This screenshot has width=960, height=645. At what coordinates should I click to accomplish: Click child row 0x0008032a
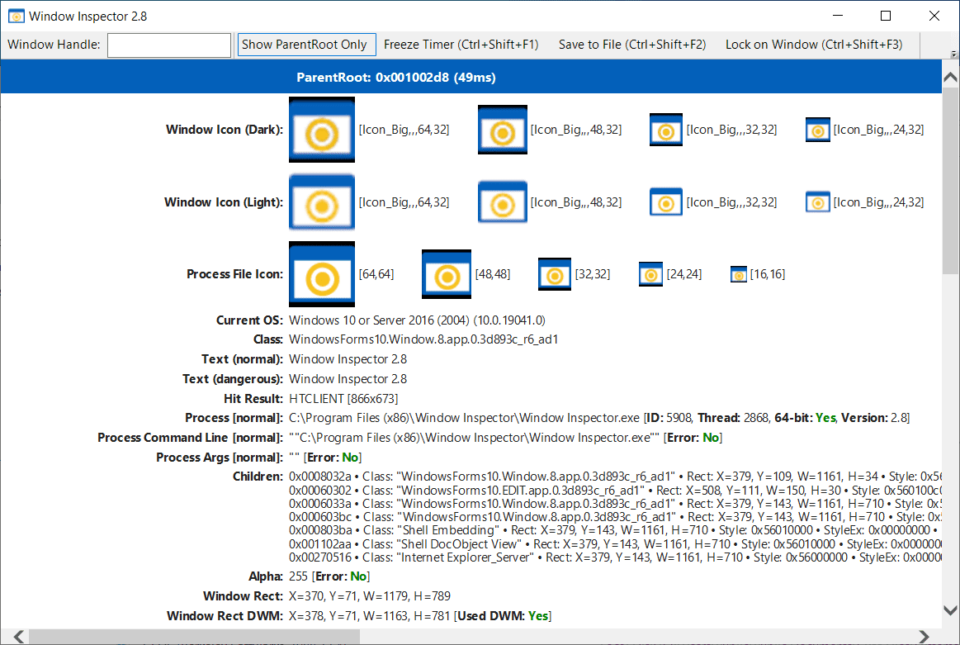[x=615, y=477]
